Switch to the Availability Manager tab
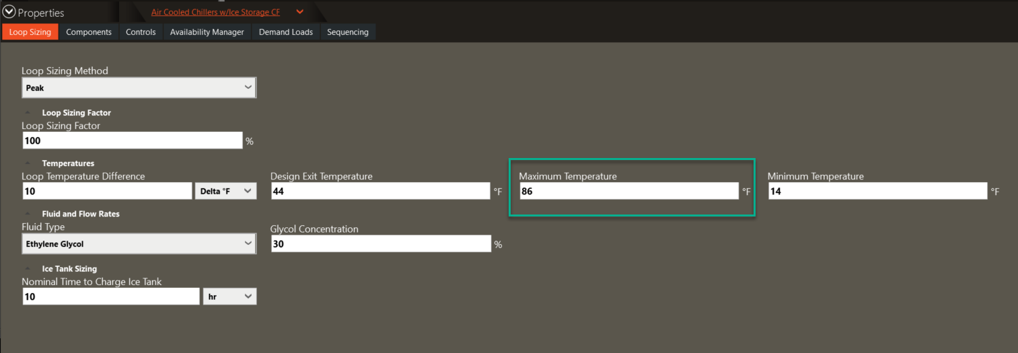This screenshot has height=353, width=1018. (x=207, y=32)
